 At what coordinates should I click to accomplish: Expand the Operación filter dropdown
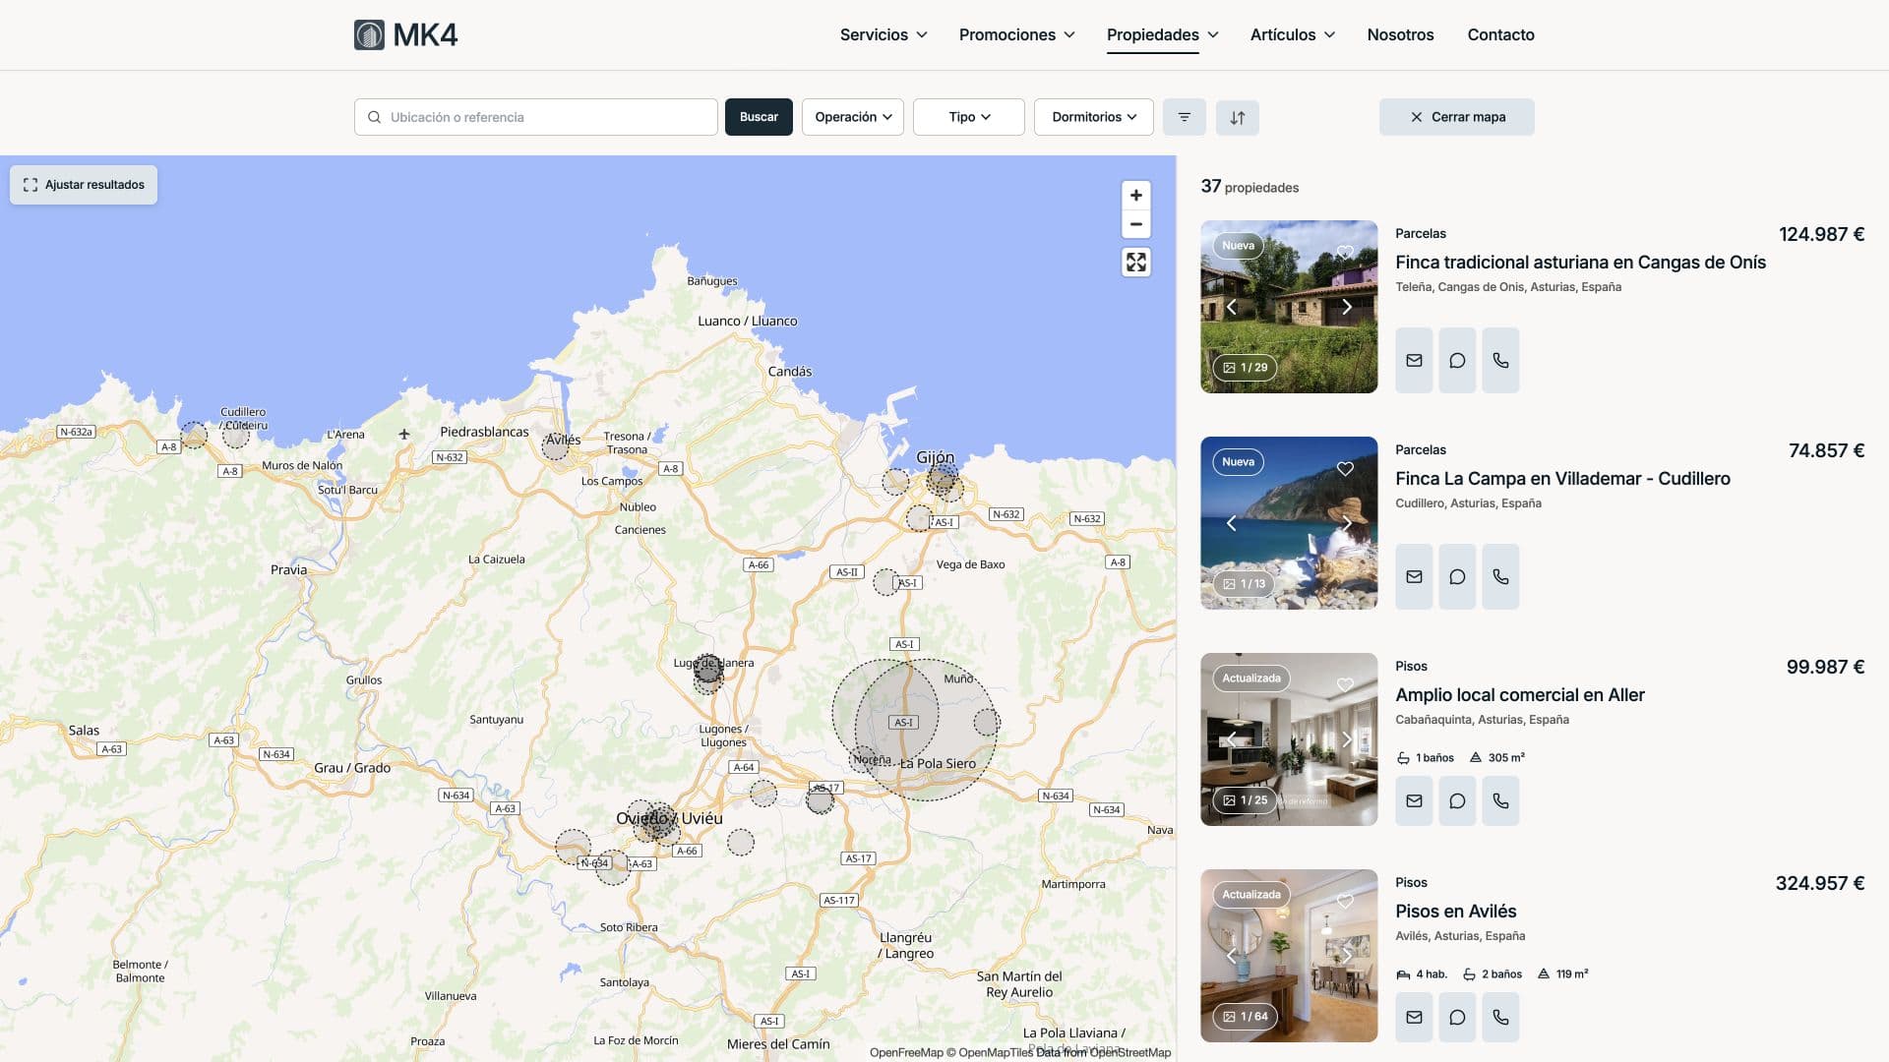(x=852, y=117)
